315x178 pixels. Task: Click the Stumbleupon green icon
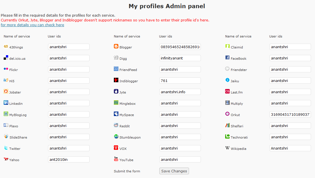[x=116, y=137]
